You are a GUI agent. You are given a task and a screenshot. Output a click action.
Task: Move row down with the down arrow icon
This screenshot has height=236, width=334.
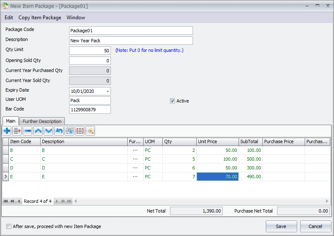tap(49, 131)
